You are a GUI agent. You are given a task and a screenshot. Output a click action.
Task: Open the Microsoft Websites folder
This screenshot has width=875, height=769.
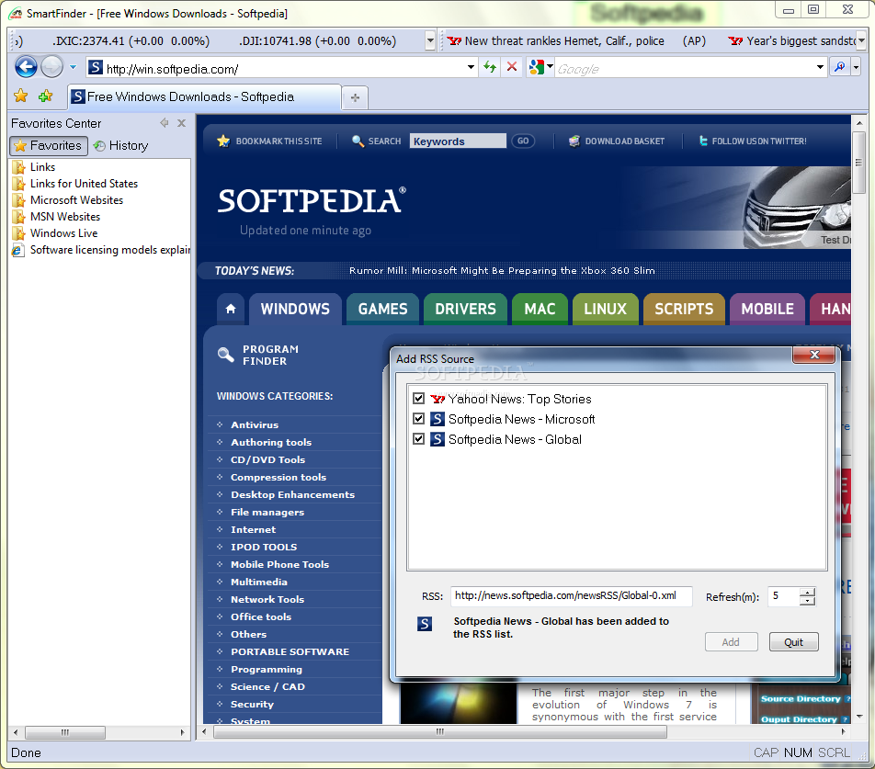[76, 199]
